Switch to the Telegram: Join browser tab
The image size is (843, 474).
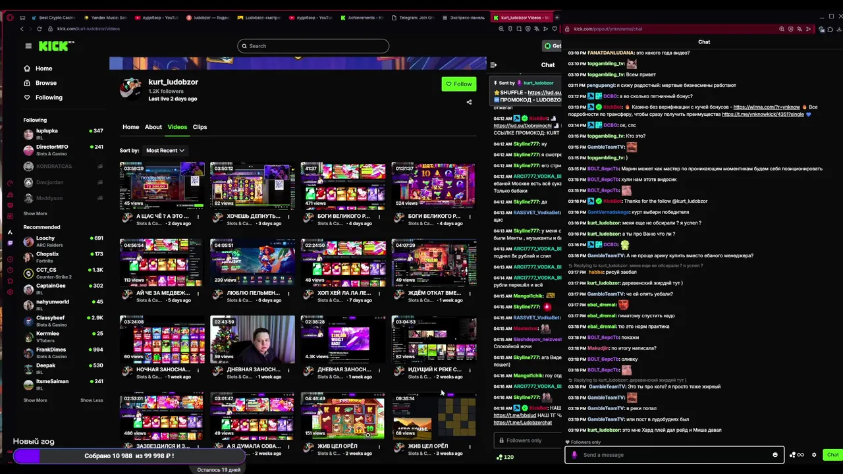tap(414, 18)
